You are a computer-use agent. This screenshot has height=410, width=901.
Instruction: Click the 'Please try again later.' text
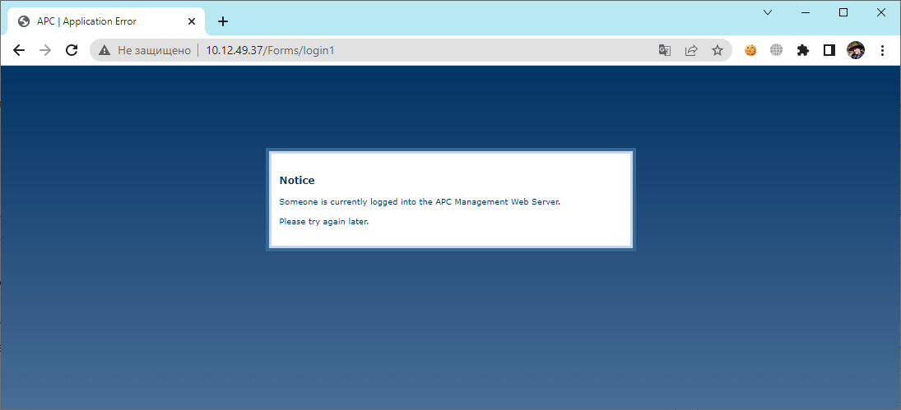[x=324, y=221]
